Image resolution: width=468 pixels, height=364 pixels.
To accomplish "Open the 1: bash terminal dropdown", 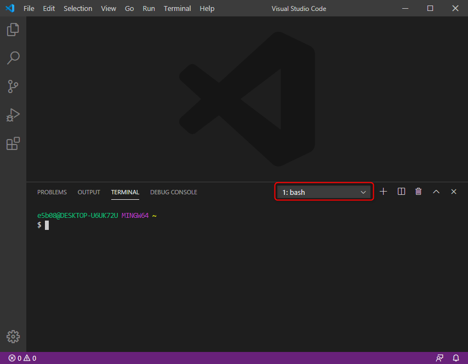I will pos(323,192).
